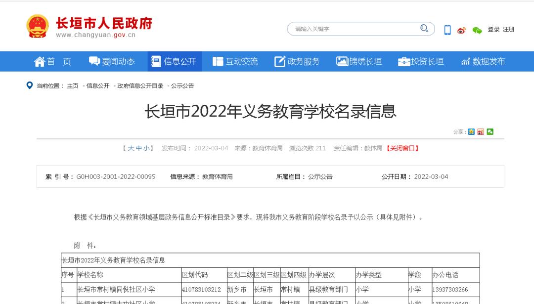Select the 信息公开 navigation tab
Image resolution: width=534 pixels, height=304 pixels.
pos(173,61)
